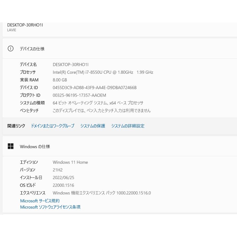Viewport: 237px width, 237px height.
Task: Click the 関連リンク label
Action: (x=16, y=126)
